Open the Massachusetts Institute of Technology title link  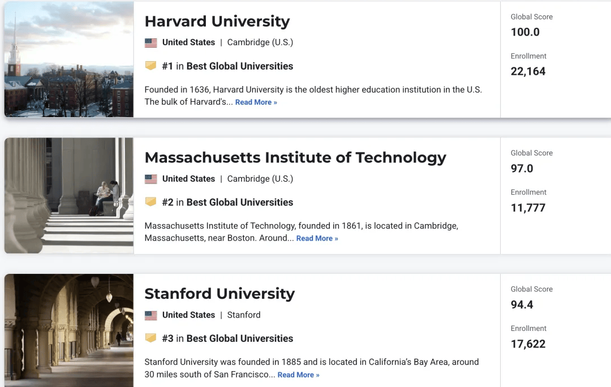point(295,157)
